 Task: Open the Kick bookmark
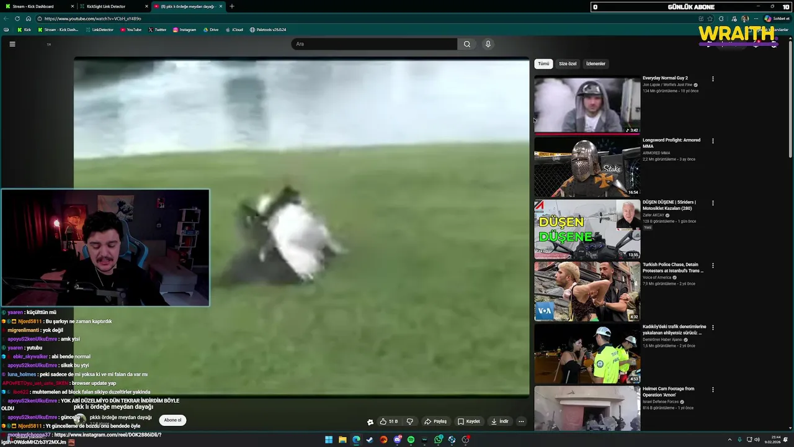pos(24,30)
